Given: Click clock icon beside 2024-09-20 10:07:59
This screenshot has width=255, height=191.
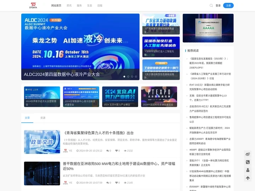Looking at the screenshot, I should click(78, 183).
